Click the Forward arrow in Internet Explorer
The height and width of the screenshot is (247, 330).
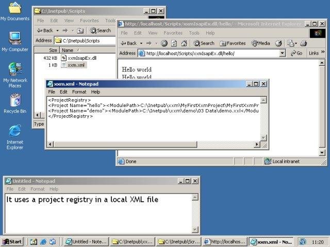click(149, 43)
